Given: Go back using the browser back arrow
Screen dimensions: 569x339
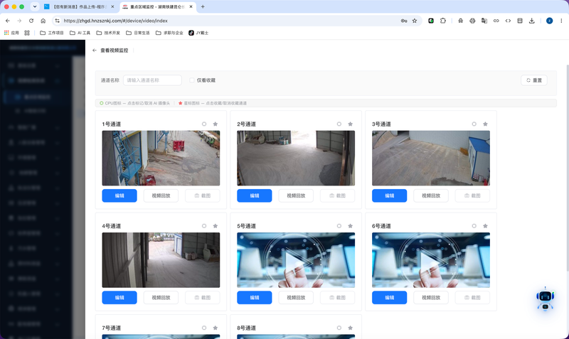Looking at the screenshot, I should [x=8, y=21].
